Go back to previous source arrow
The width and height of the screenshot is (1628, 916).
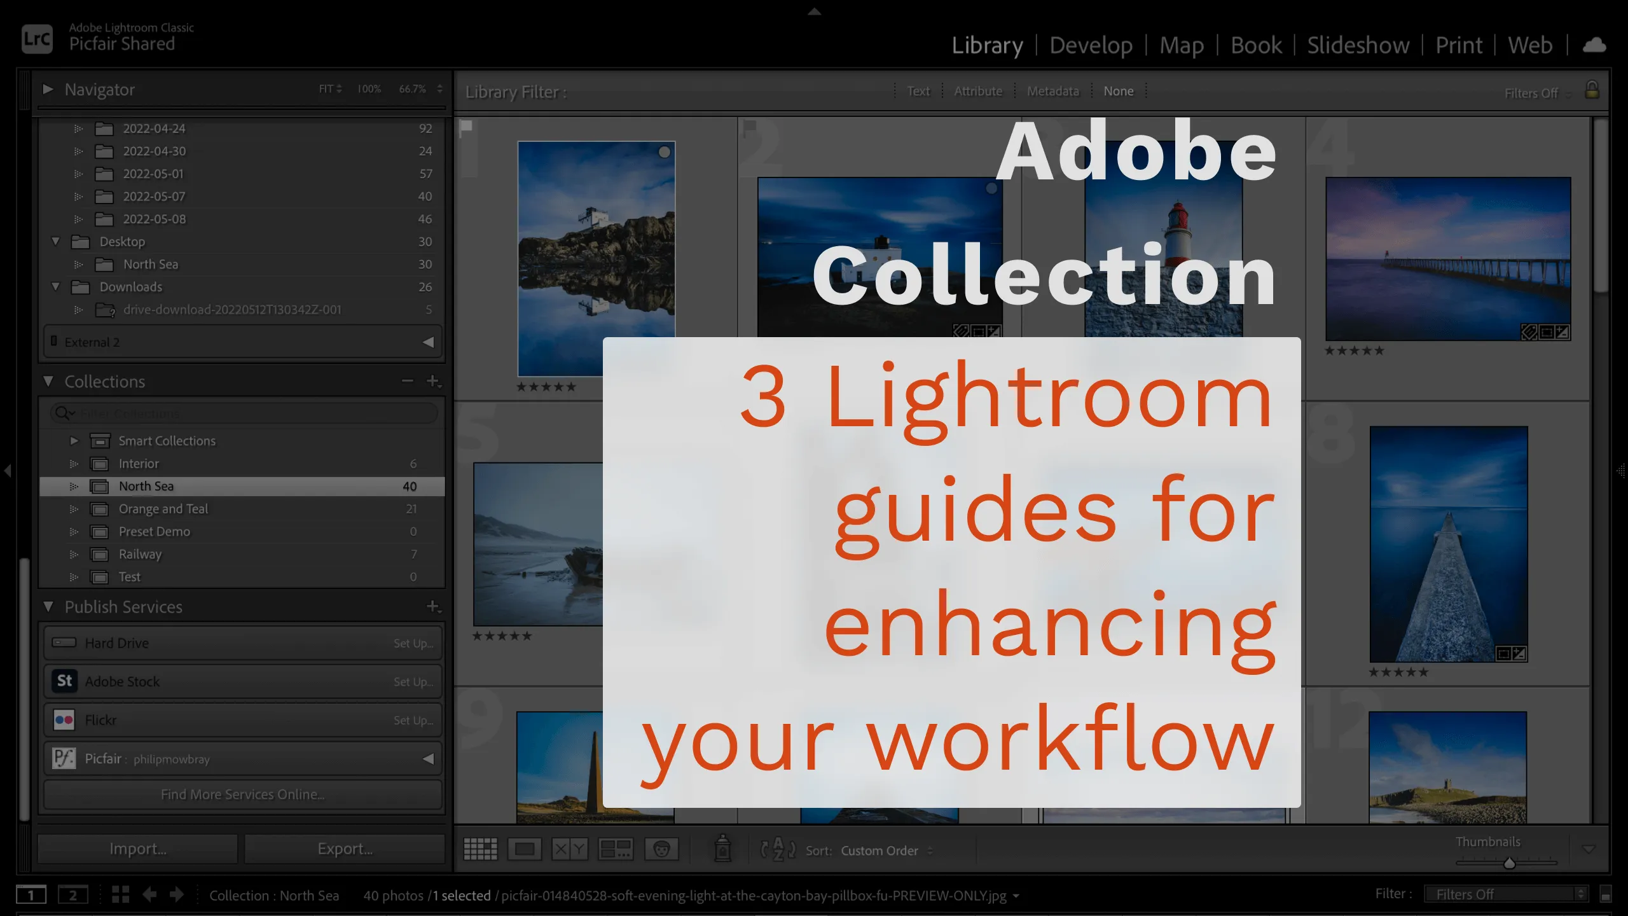149,894
